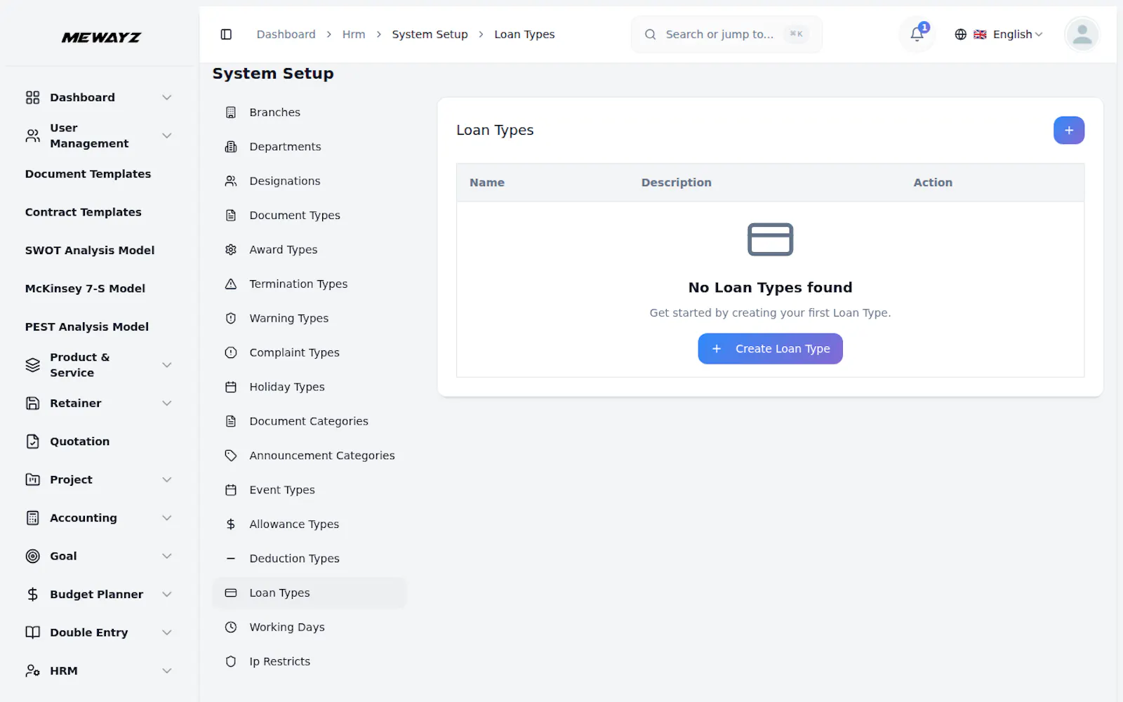
Task: Open PEST Analysis Model
Action: click(87, 327)
